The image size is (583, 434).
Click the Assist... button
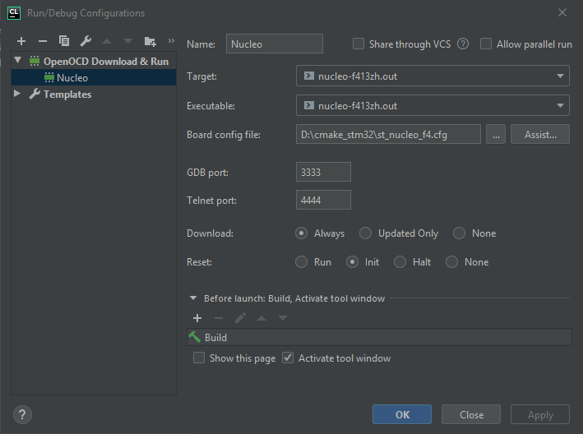point(540,135)
